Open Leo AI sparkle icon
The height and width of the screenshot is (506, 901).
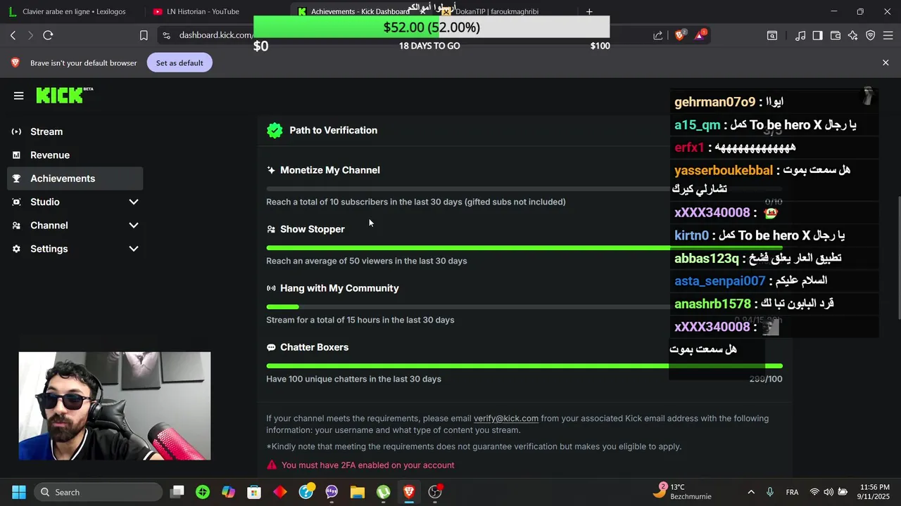pos(853,35)
